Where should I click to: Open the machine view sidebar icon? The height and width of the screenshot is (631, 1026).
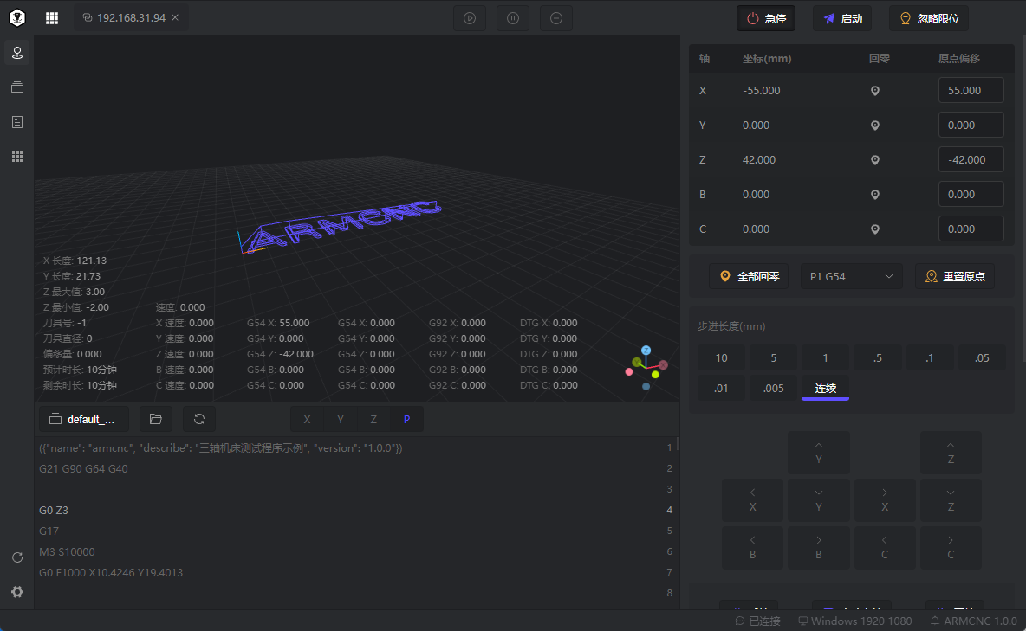coord(17,52)
